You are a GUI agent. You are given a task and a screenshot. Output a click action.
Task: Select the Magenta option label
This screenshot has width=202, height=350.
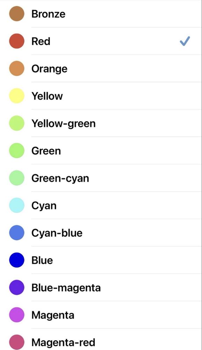coord(53,315)
